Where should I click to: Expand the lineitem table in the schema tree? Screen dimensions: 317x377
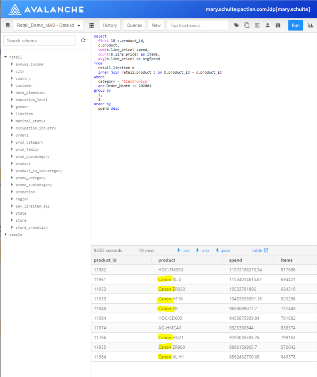(11, 114)
